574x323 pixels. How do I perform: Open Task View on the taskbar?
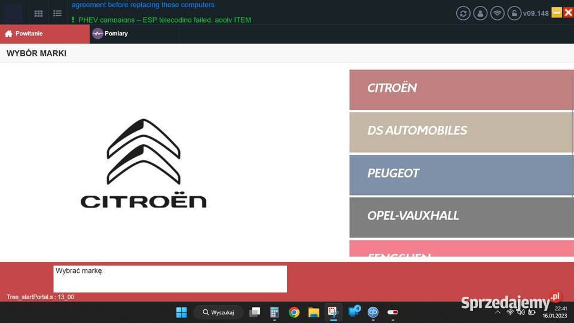[255, 312]
